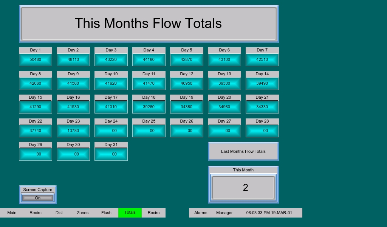Click the Day 7 flow value 42510
The image size is (387, 227).
click(262, 60)
